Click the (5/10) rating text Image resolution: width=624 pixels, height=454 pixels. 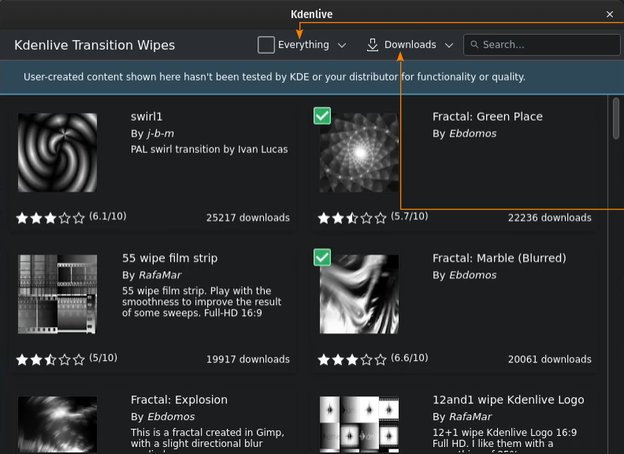(x=103, y=358)
